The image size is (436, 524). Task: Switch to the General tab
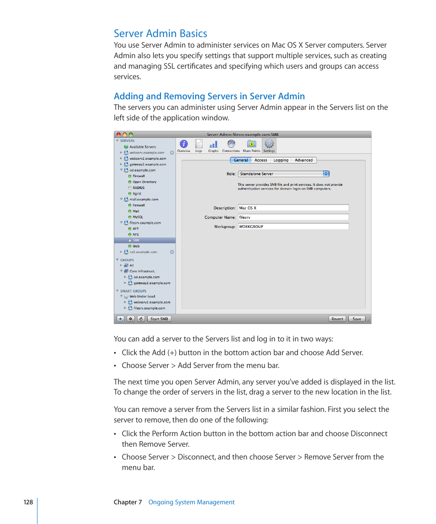click(x=241, y=160)
